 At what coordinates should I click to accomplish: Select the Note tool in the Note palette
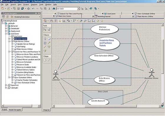[45, 60]
